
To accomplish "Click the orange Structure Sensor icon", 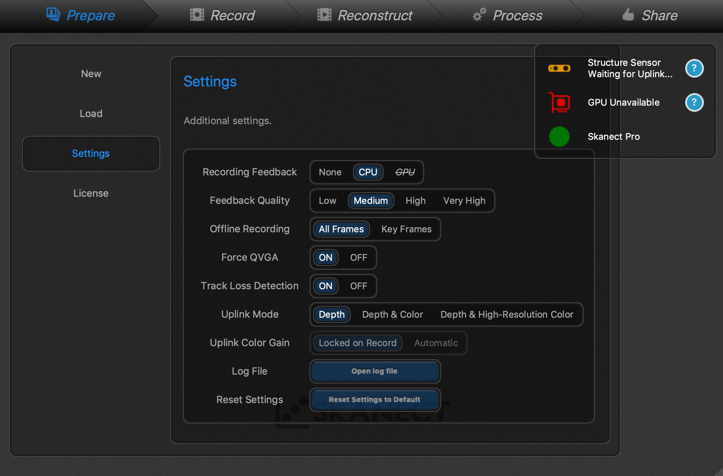I will pyautogui.click(x=559, y=68).
